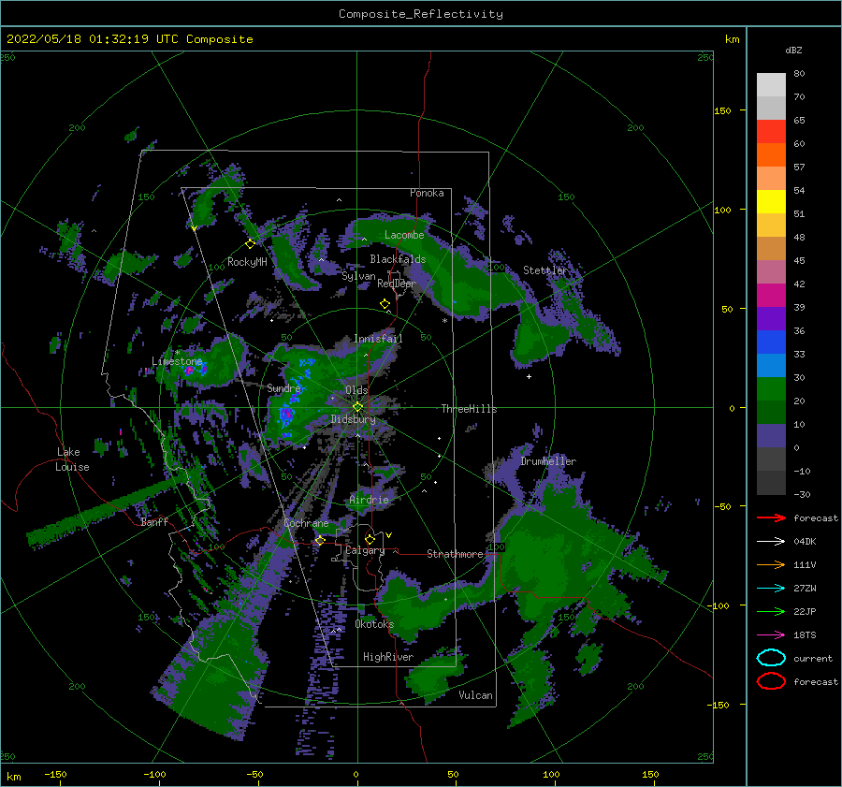
Task: Select the dark orange swatch in dBZ scale
Action: [771, 154]
